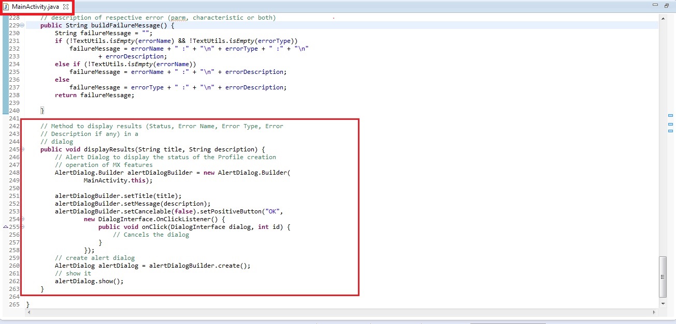
Task: Jump to the top overview ruler marker
Action: click(x=670, y=116)
